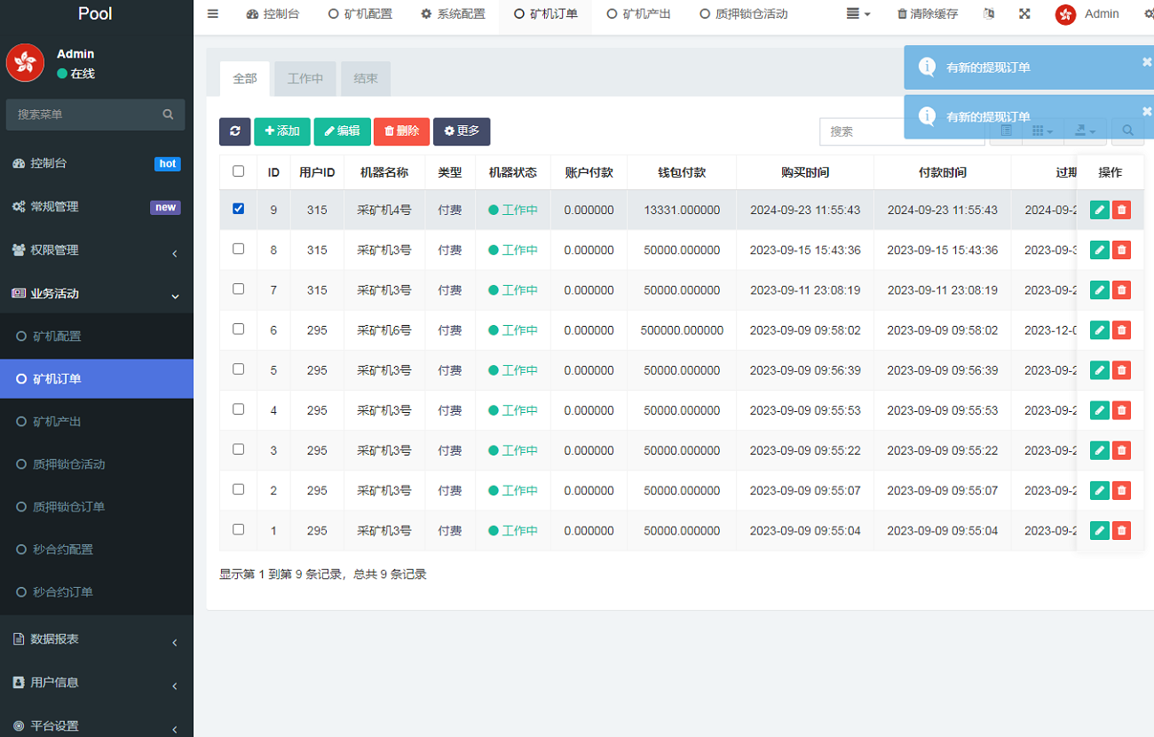The image size is (1154, 737).
Task: Uncheck the checkbox for order ID 9
Action: pyautogui.click(x=238, y=209)
